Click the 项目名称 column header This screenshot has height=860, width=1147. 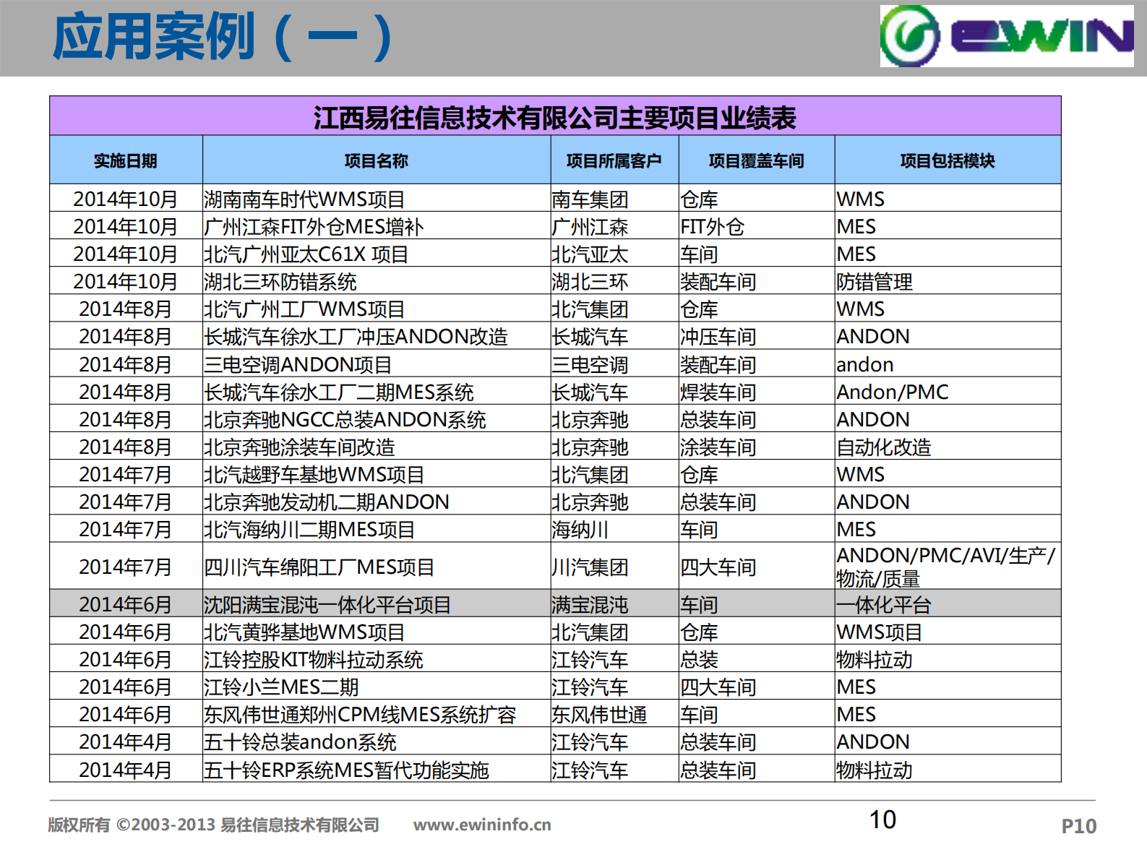(x=376, y=160)
